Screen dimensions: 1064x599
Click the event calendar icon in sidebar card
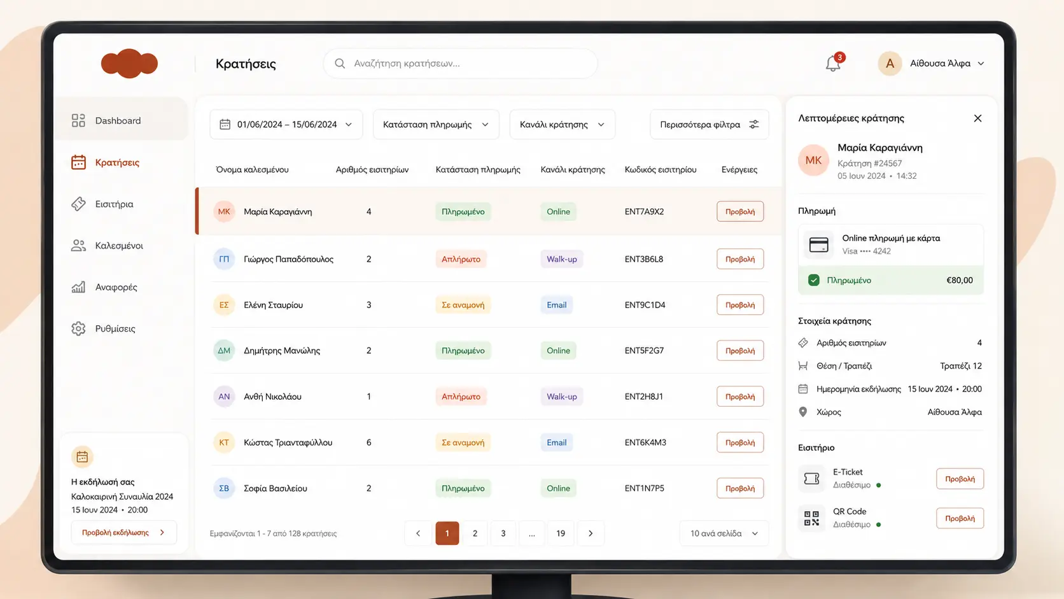(x=82, y=456)
